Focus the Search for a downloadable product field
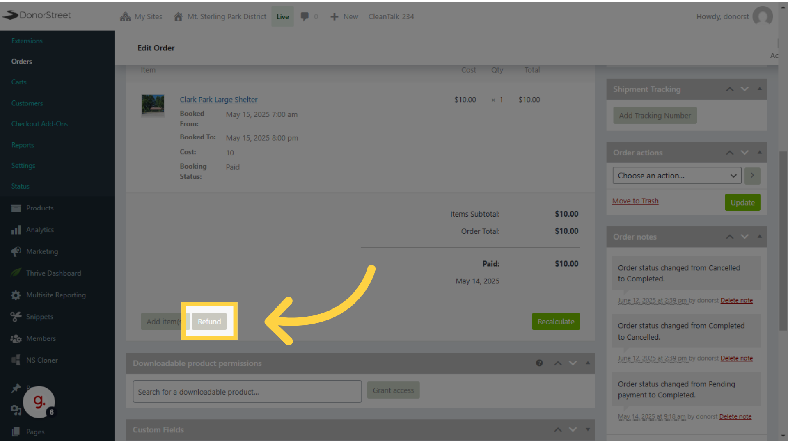Image resolution: width=788 pixels, height=443 pixels. tap(247, 392)
